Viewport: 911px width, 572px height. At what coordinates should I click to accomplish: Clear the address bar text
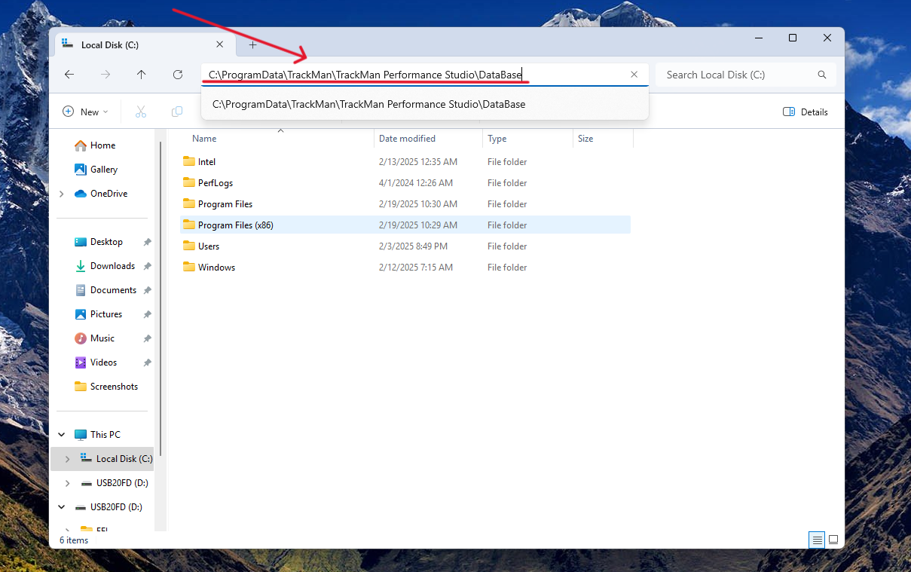click(634, 75)
